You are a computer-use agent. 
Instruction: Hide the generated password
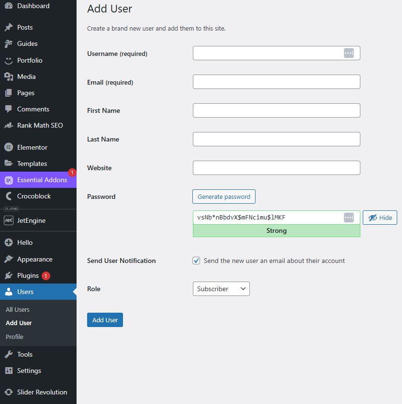click(x=380, y=218)
